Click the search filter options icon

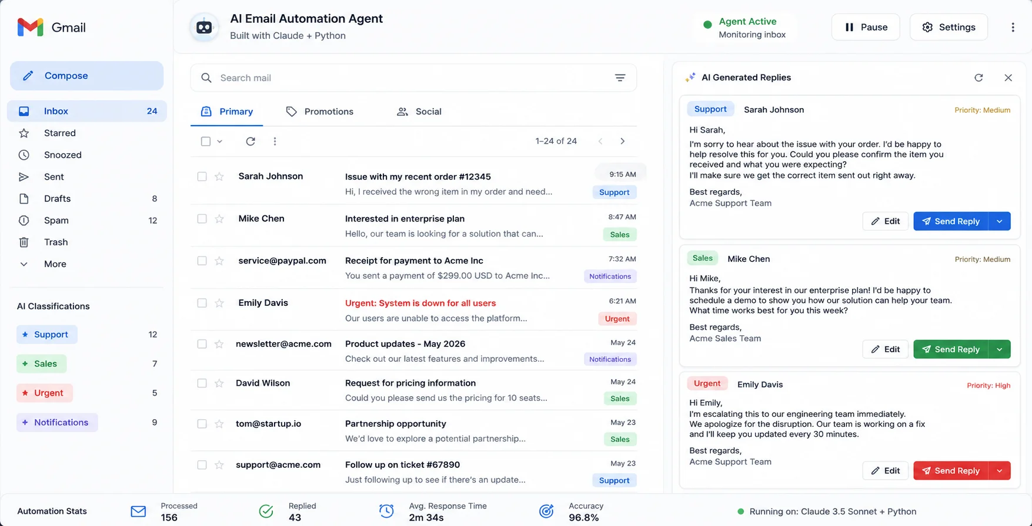pos(620,77)
